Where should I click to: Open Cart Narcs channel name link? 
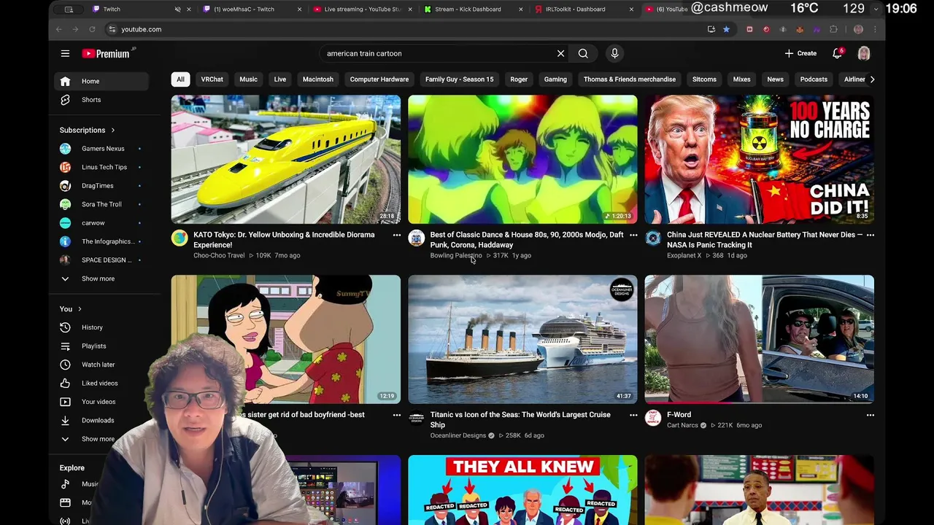point(682,425)
